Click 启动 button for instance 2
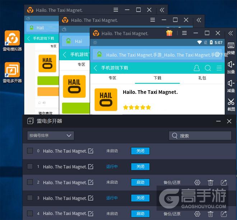Screen dimensions: 237x220 click(x=140, y=182)
